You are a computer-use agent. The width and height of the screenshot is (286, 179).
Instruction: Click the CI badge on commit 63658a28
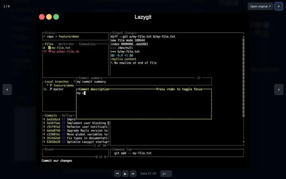pos(64,142)
